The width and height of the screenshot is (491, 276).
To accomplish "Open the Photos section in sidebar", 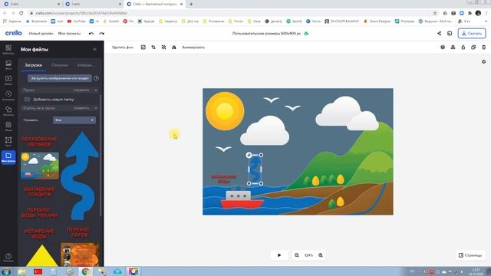I will tap(8, 64).
